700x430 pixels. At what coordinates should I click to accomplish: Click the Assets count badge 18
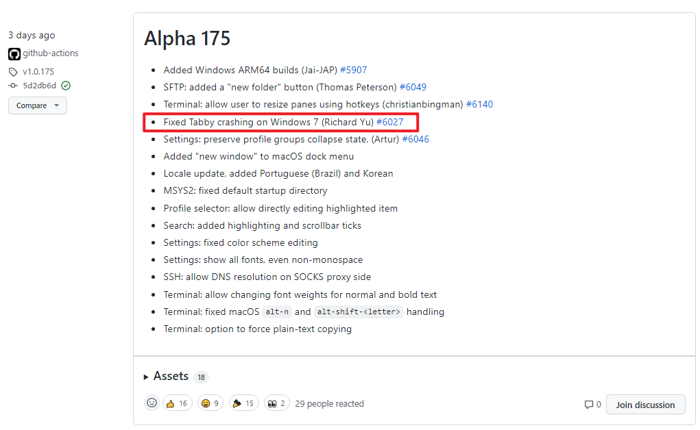[202, 377]
